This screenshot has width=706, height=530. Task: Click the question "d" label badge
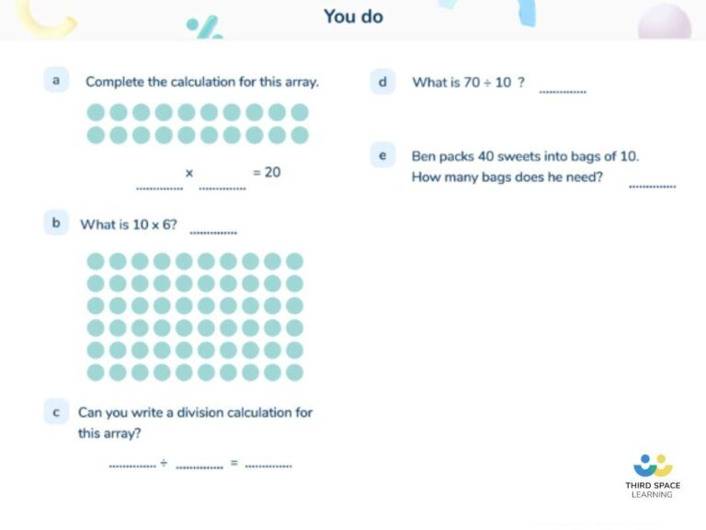tap(381, 82)
